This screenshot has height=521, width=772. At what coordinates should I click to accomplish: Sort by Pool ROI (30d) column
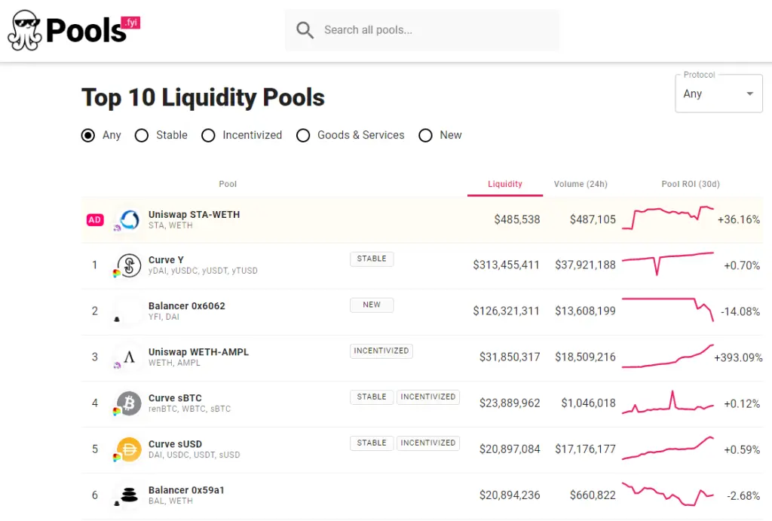[691, 184]
